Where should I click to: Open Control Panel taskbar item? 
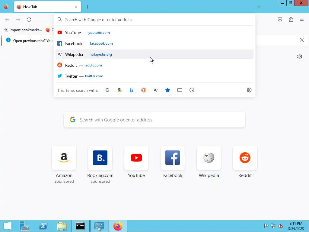[x=99, y=226]
